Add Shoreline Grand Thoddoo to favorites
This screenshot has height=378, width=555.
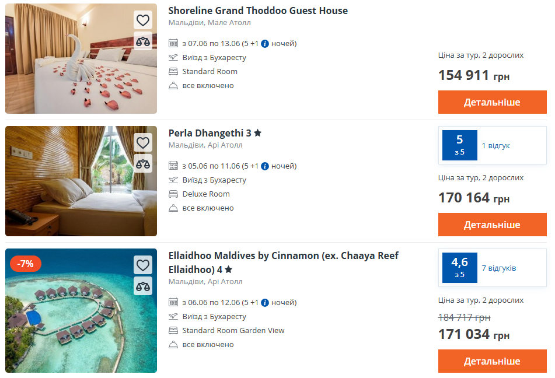coord(143,20)
